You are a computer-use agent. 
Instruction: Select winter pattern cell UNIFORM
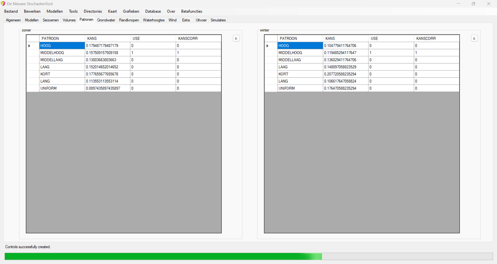(300, 88)
